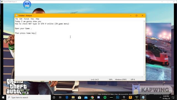This screenshot has height=100, width=177.
Task: Open the Format menu in Notepad
Action: (x=27, y=19)
